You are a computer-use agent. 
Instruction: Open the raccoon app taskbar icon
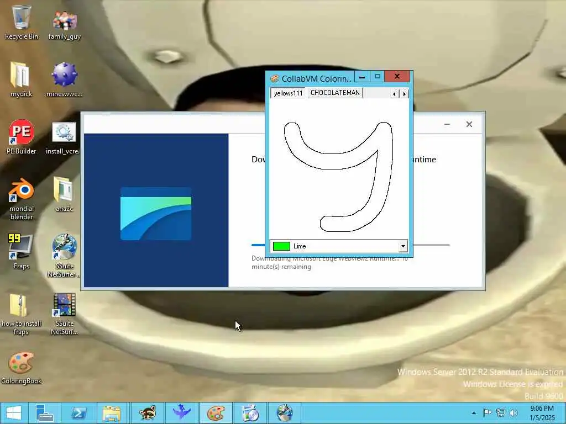(147, 413)
